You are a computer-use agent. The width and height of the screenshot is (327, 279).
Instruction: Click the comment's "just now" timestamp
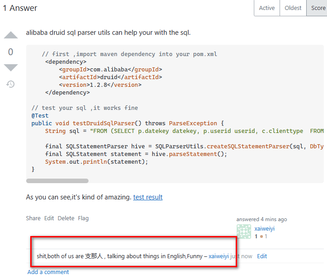tap(242, 256)
